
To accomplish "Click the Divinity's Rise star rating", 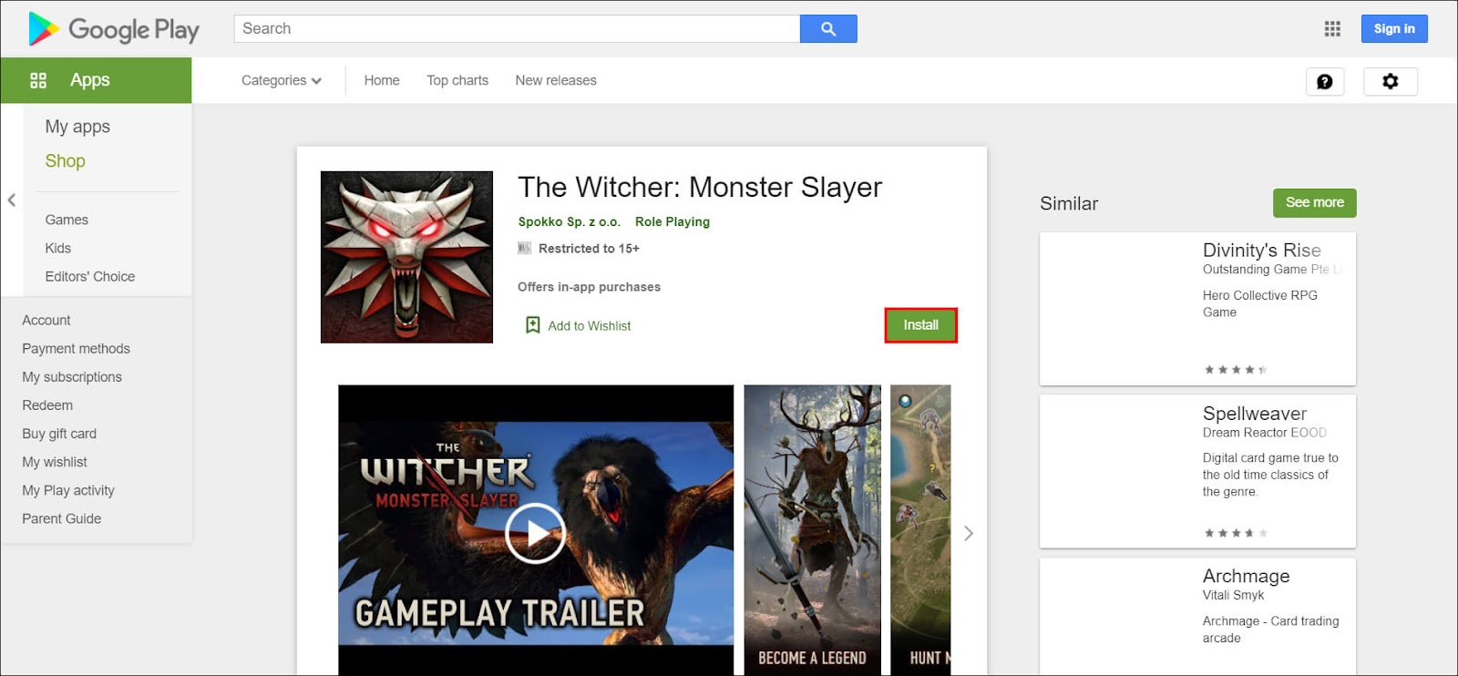I will pyautogui.click(x=1236, y=370).
